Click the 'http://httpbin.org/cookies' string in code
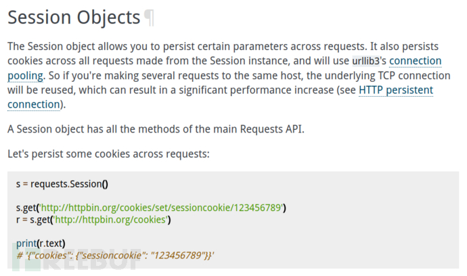The image size is (467, 276). (110, 220)
